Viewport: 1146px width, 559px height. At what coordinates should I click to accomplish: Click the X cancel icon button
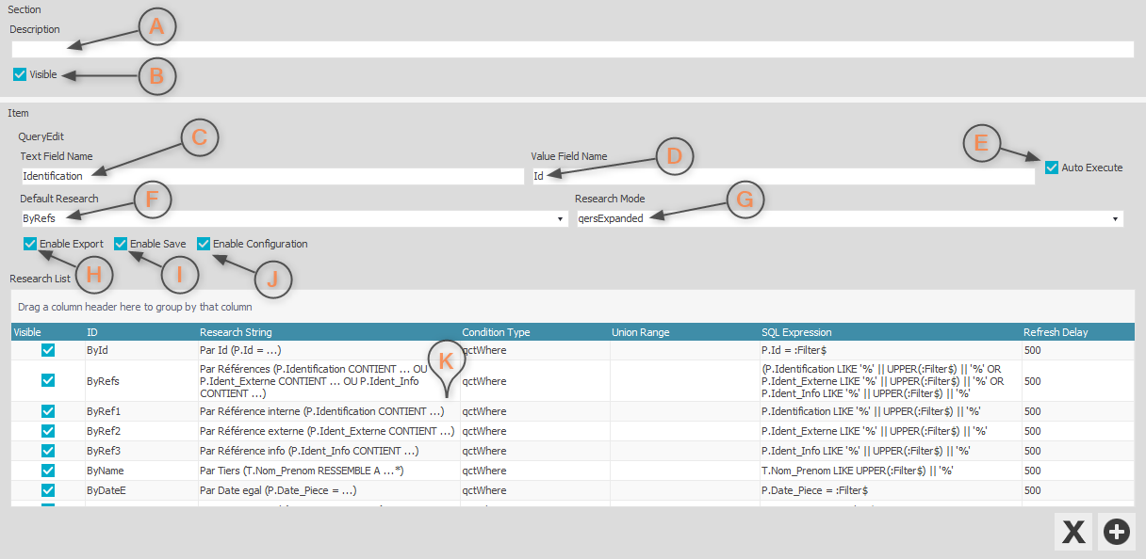1073,532
